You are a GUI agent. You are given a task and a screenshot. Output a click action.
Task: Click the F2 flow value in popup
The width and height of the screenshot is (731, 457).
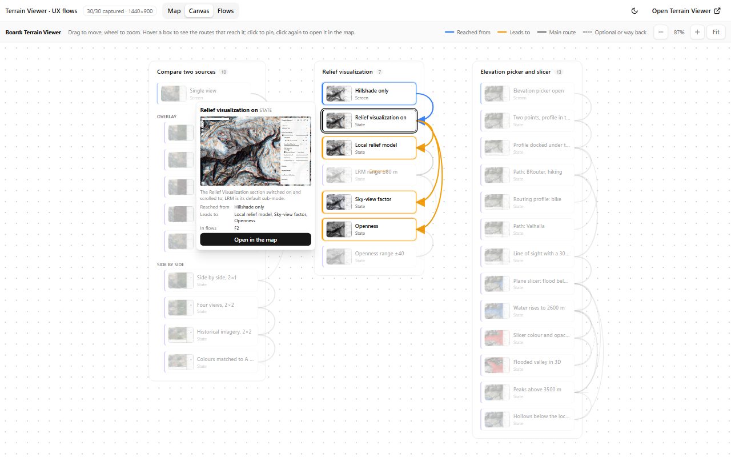237,228
